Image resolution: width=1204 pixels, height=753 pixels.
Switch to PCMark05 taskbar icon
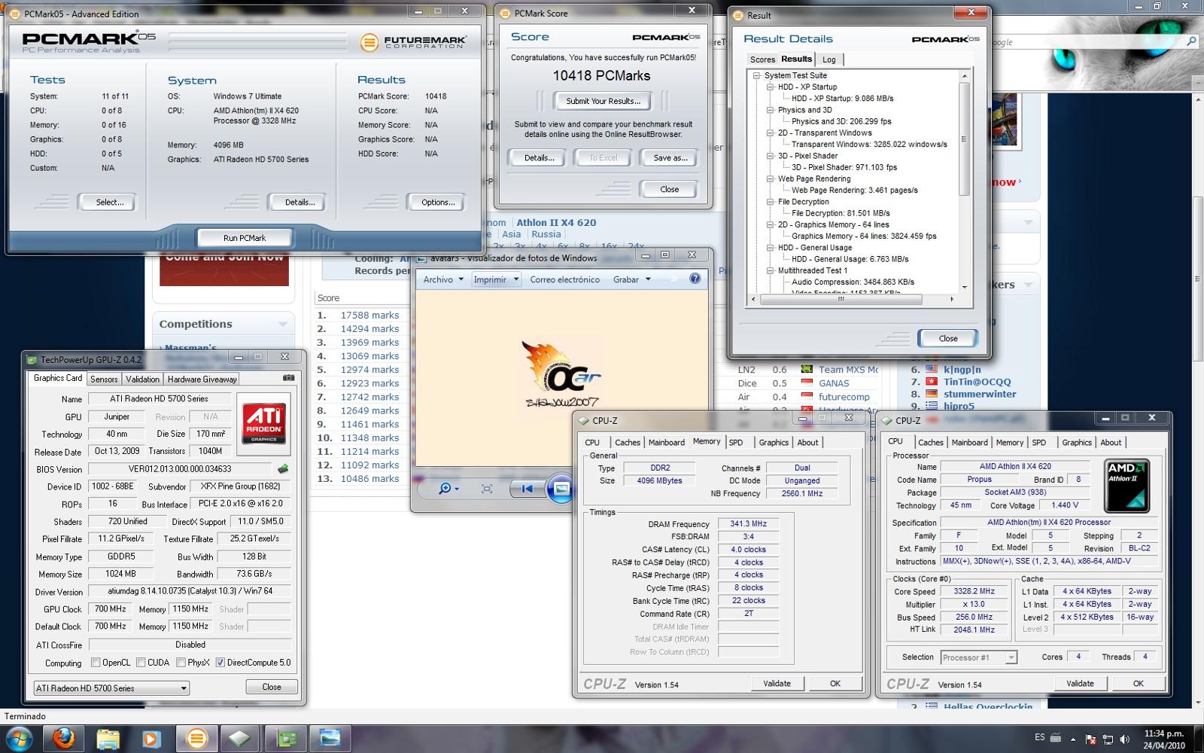[196, 739]
